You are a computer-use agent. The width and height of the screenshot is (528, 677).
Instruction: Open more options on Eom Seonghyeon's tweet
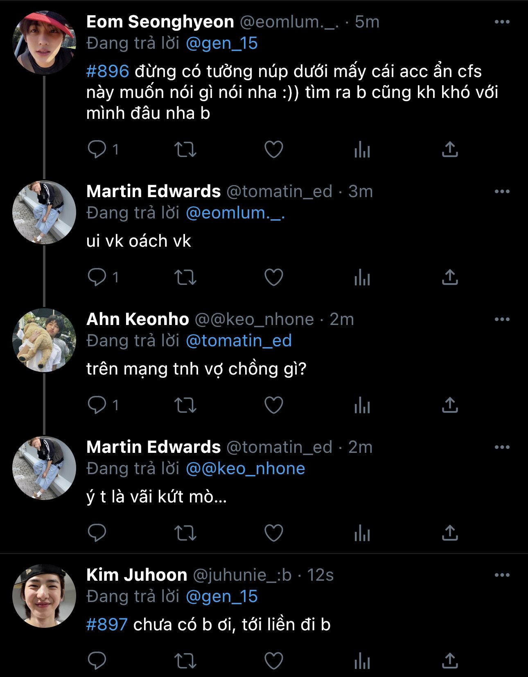tap(502, 22)
